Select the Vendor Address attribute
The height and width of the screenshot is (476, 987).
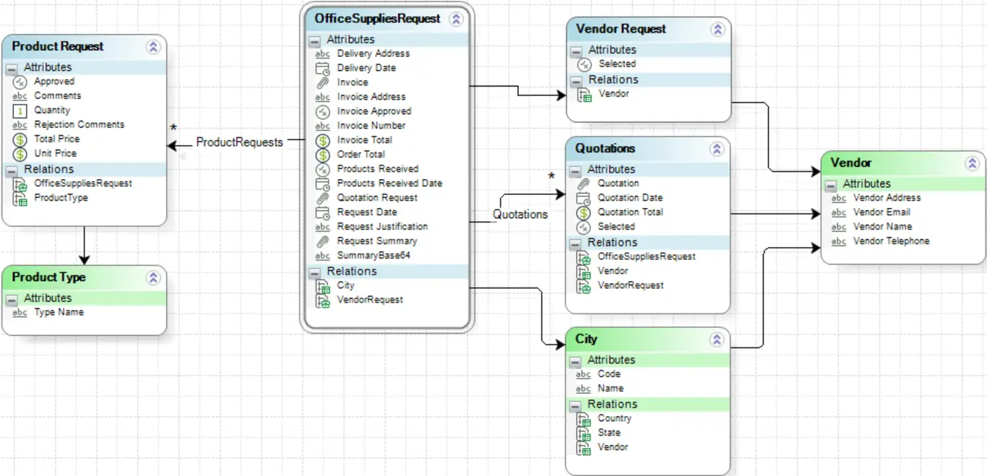pyautogui.click(x=887, y=198)
